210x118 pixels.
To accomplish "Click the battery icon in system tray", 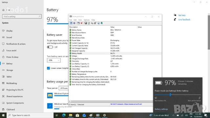I will 178,115.
